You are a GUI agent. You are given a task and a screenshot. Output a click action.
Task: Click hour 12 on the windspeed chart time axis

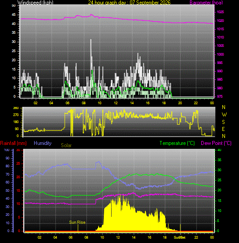(x=116, y=103)
